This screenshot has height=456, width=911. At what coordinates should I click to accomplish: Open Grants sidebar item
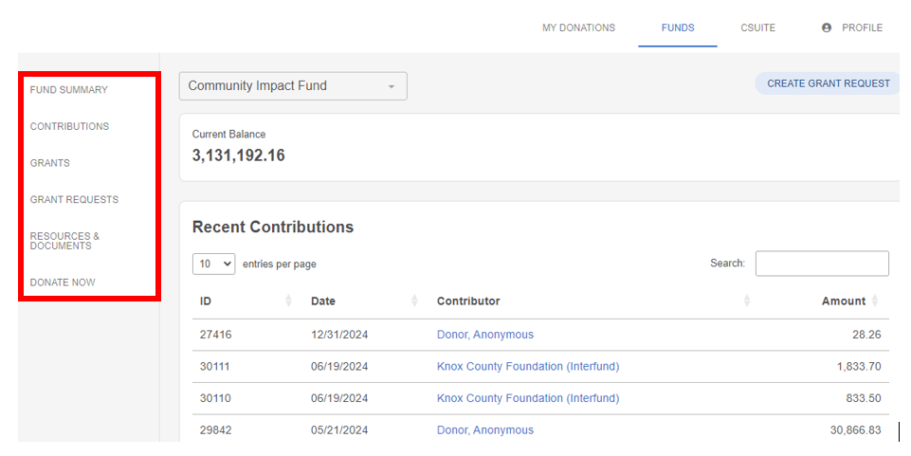pos(50,163)
